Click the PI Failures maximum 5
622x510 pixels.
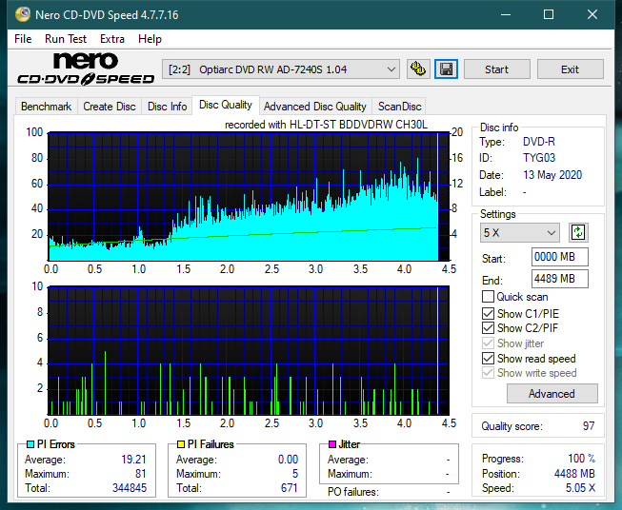tap(294, 474)
